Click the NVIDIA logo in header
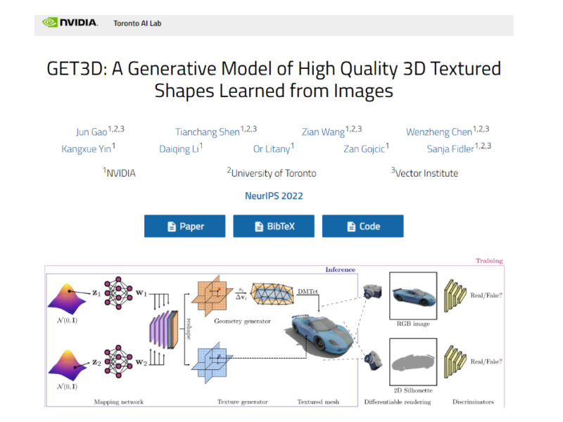This screenshot has height=422, width=563. click(70, 23)
